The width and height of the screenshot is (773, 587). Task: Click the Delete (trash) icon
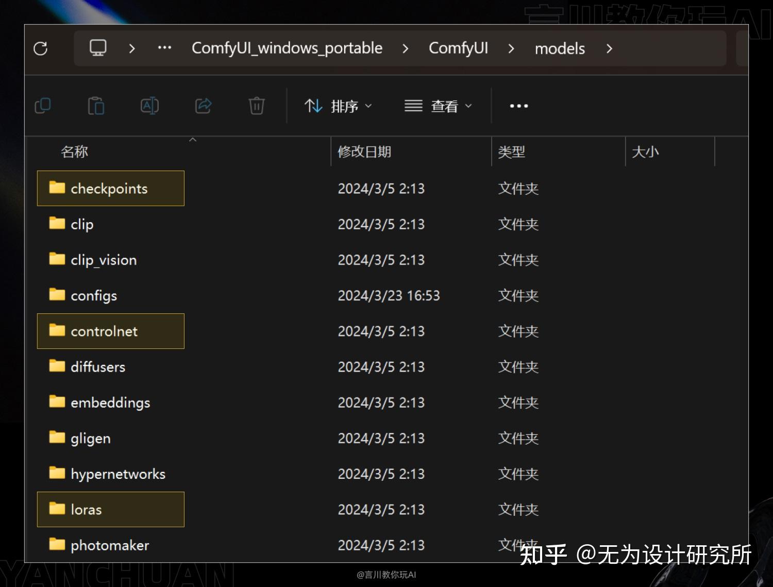[x=256, y=106]
